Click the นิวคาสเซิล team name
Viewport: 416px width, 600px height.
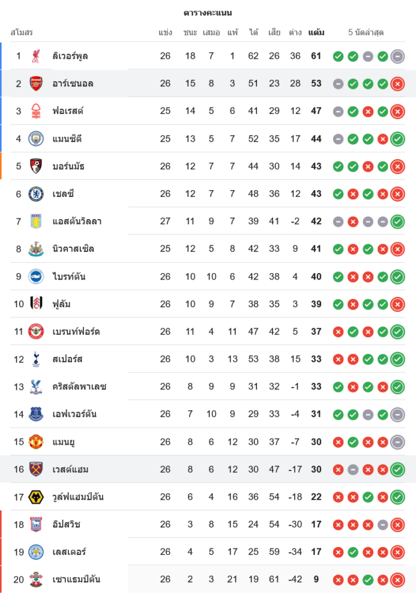pyautogui.click(x=73, y=249)
